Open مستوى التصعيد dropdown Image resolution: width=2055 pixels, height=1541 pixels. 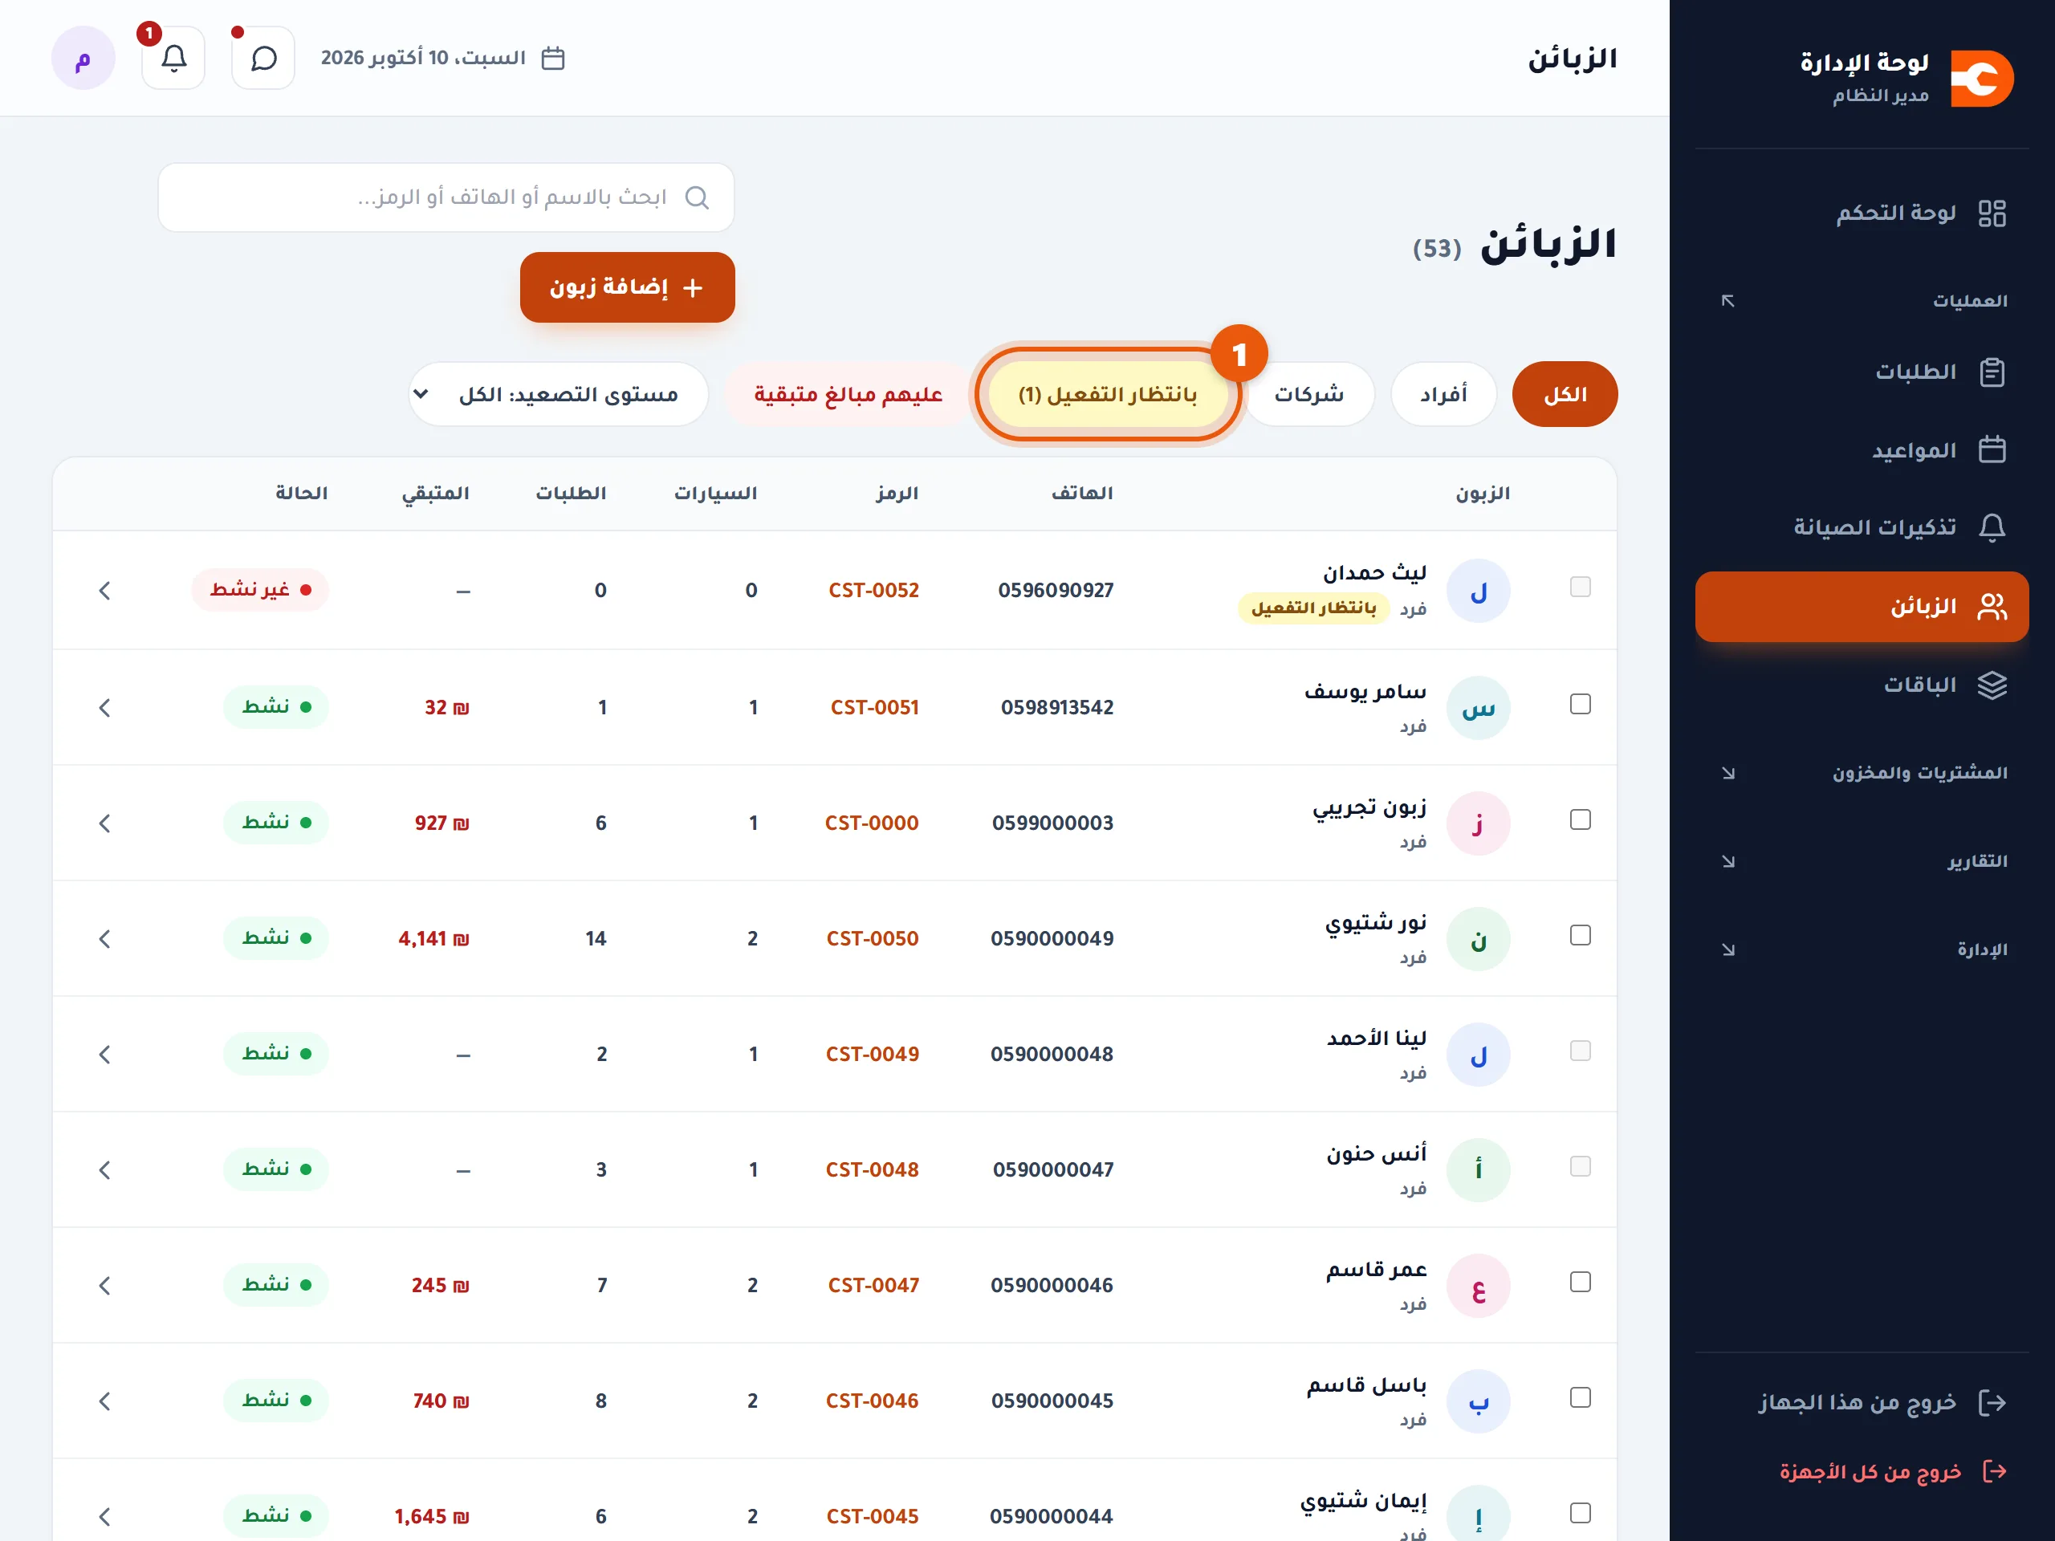click(x=559, y=395)
